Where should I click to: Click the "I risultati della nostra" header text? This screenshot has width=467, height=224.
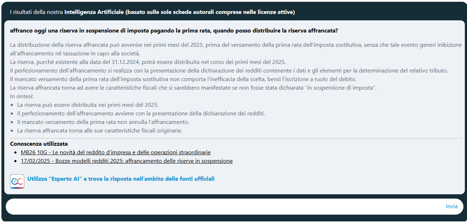coord(36,12)
